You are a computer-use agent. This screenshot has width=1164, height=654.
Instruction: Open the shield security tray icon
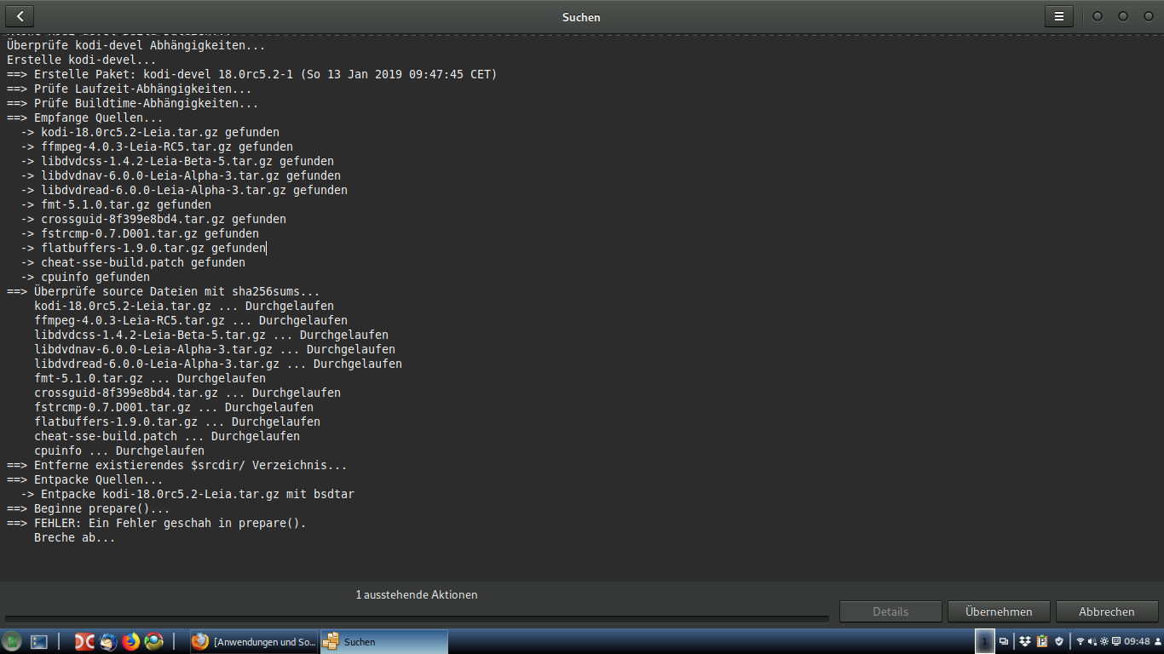(1059, 641)
